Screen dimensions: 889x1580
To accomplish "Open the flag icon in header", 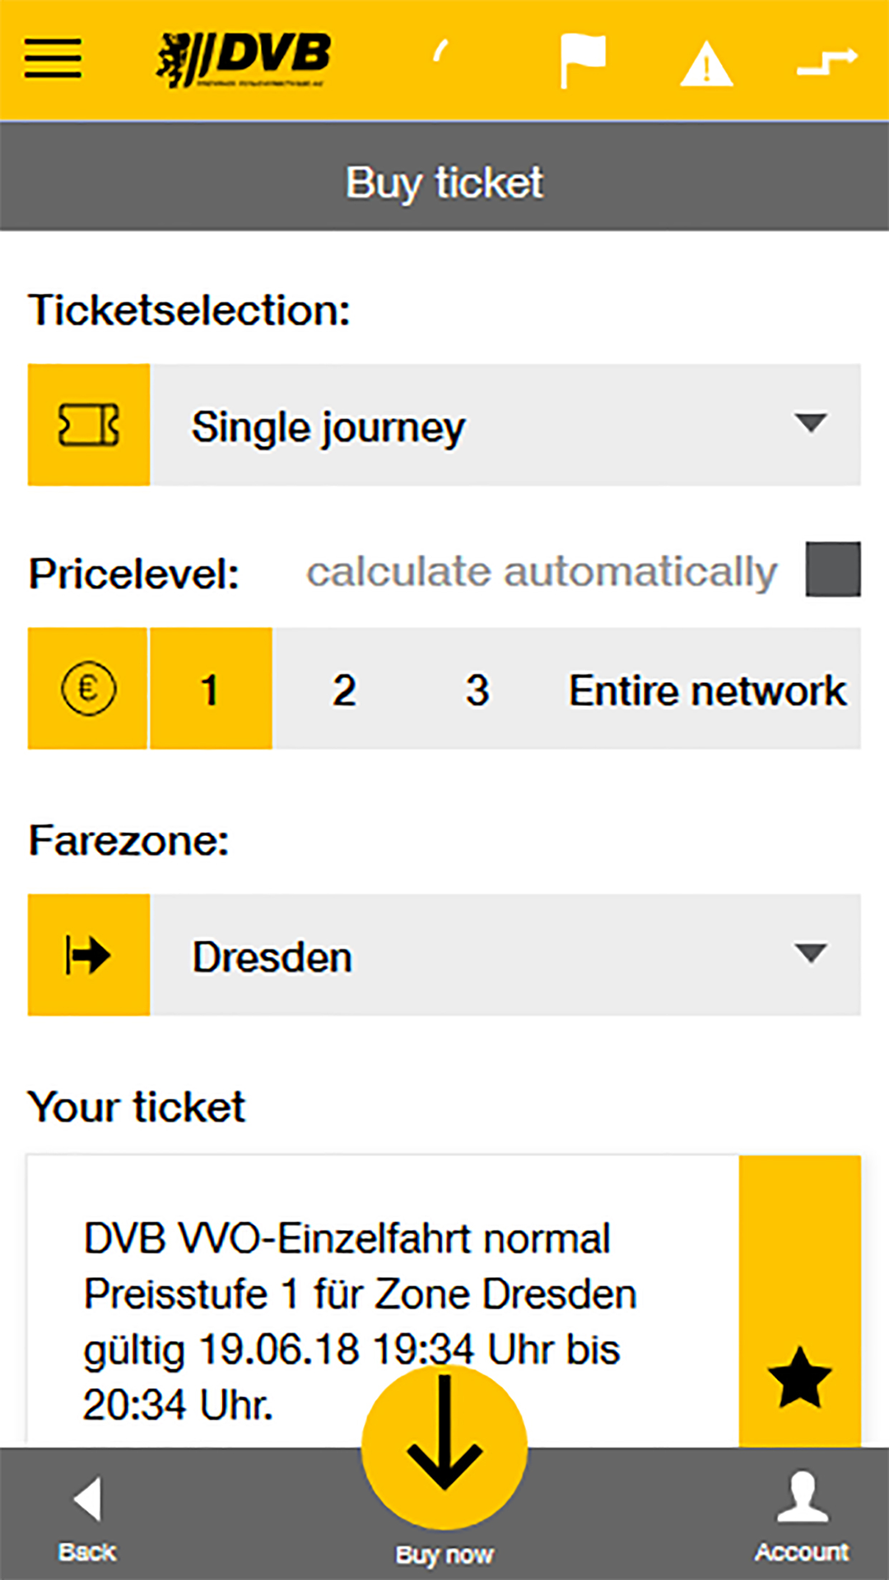I will (582, 60).
